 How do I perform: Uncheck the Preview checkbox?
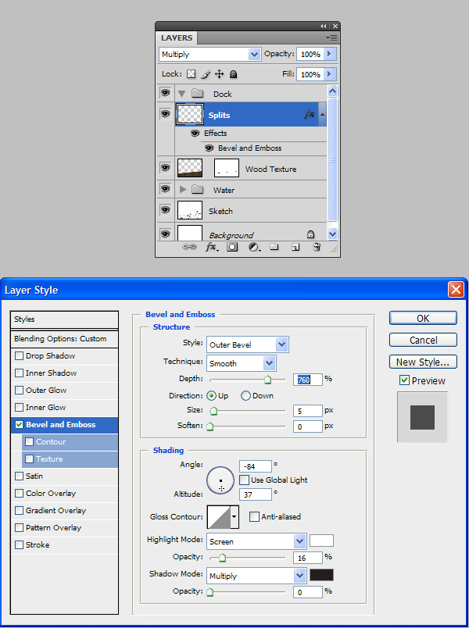(x=404, y=380)
